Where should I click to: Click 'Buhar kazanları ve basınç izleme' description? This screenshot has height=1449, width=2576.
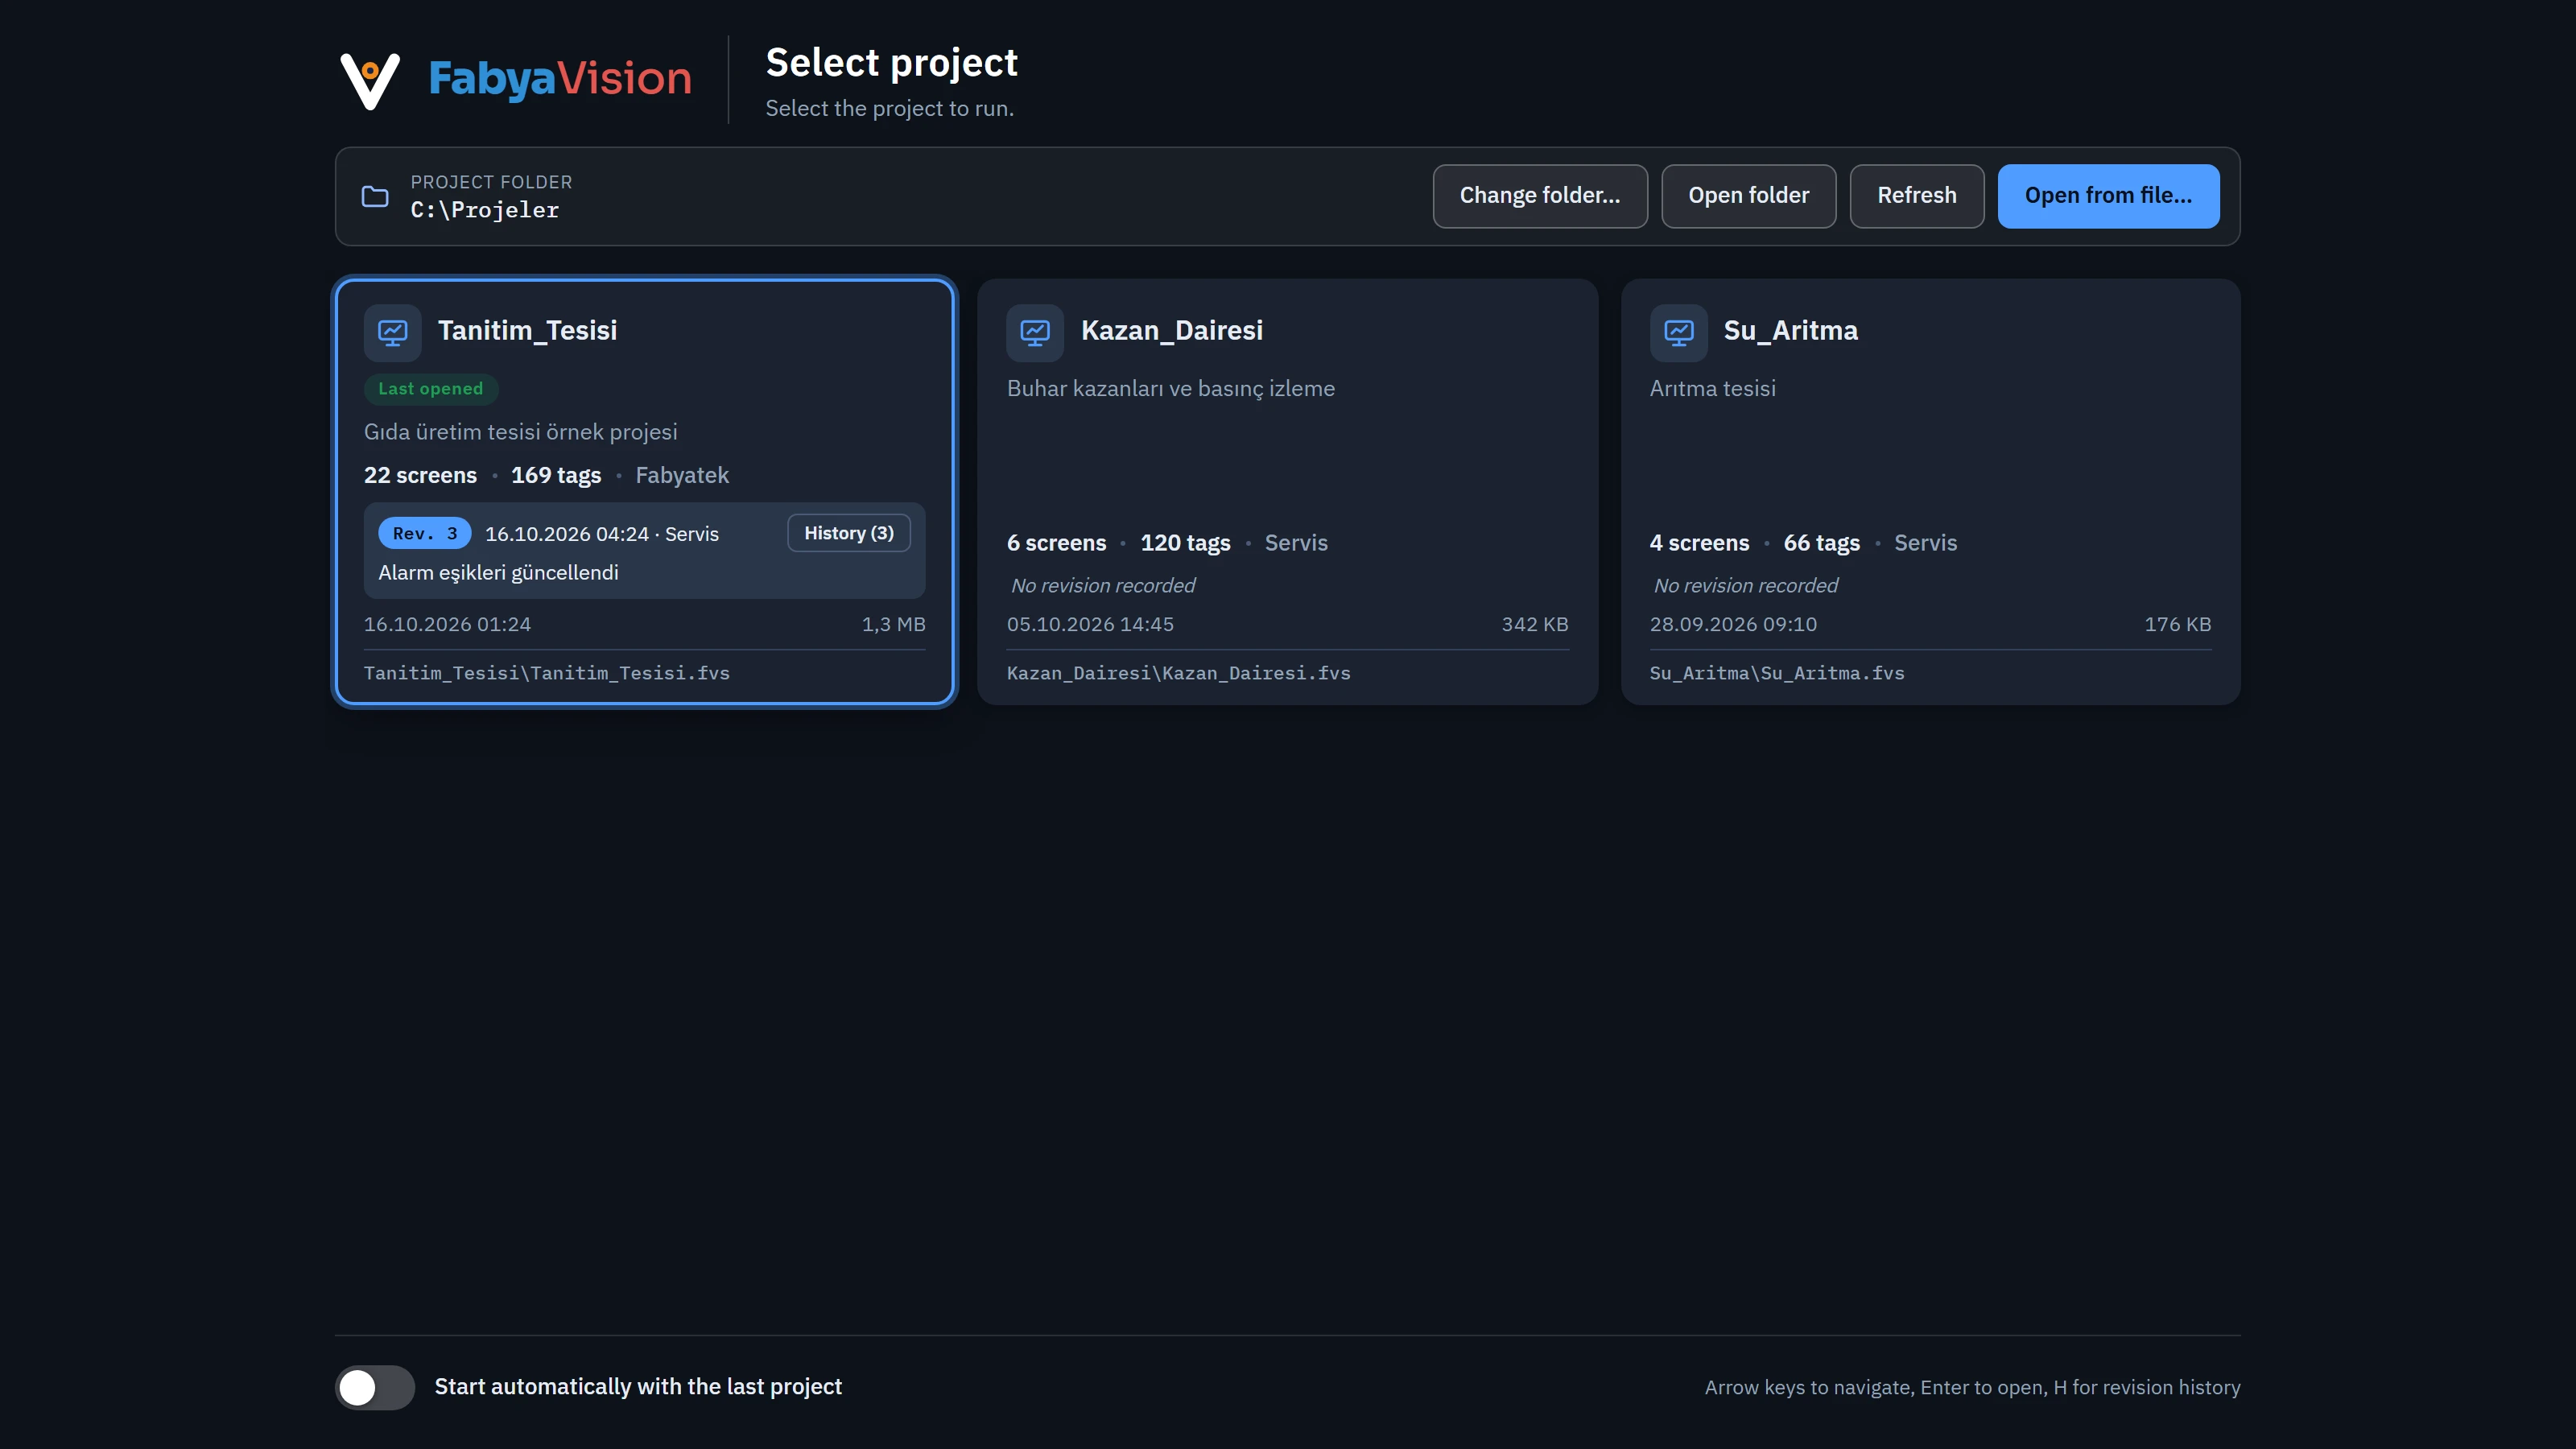click(1171, 389)
